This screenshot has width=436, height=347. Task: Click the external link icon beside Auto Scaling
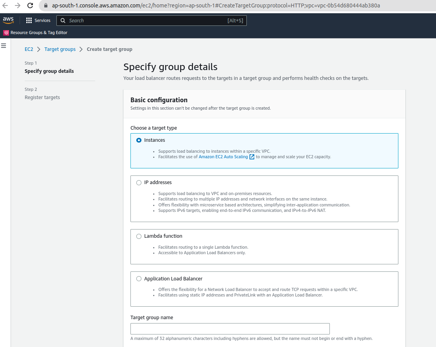coord(251,157)
